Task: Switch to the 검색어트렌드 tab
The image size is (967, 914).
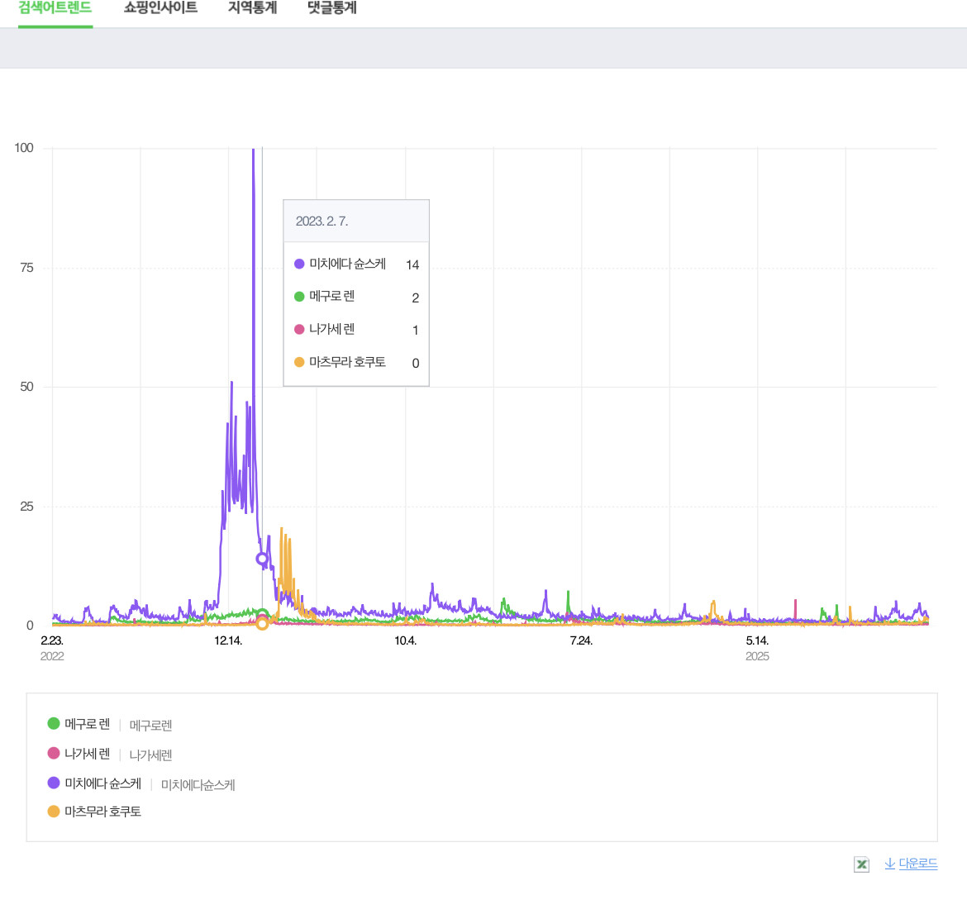Action: tap(55, 8)
